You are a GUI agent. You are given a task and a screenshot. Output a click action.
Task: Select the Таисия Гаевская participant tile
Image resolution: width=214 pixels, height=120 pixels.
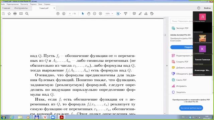[202, 60]
